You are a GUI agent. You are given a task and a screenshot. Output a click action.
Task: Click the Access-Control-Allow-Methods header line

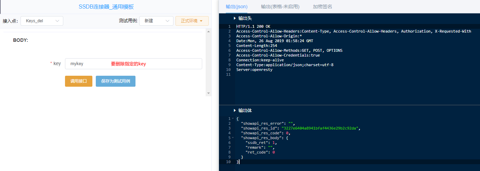289,50
